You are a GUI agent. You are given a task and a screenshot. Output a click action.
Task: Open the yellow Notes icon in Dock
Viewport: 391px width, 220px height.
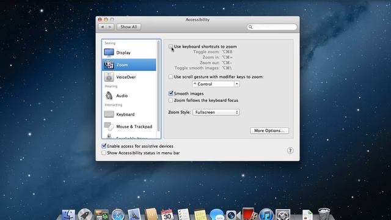point(200,215)
